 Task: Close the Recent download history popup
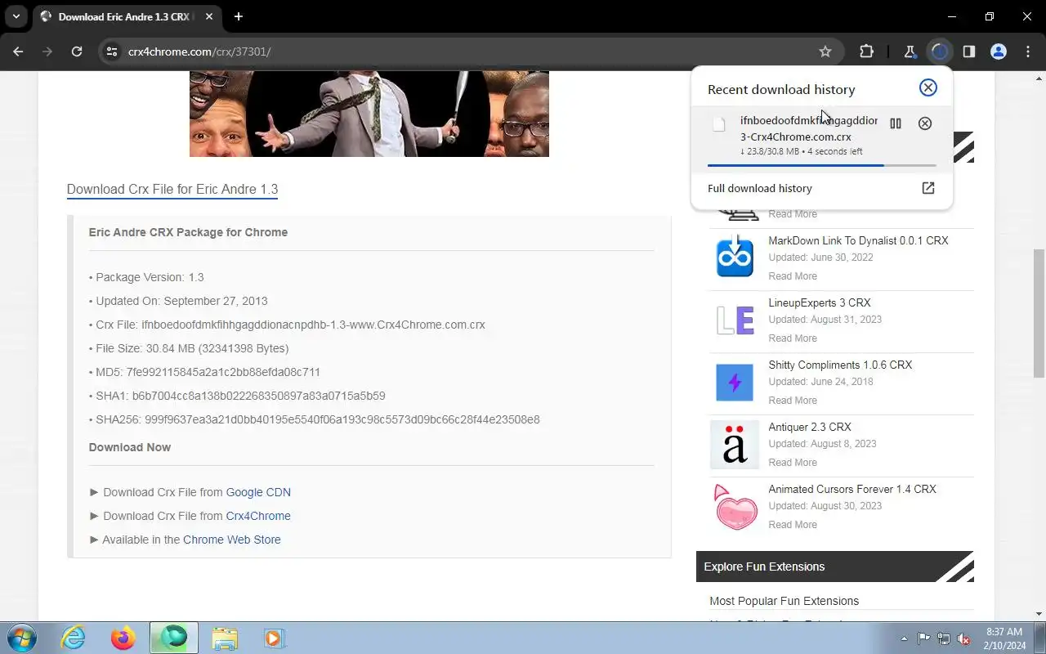tap(928, 88)
